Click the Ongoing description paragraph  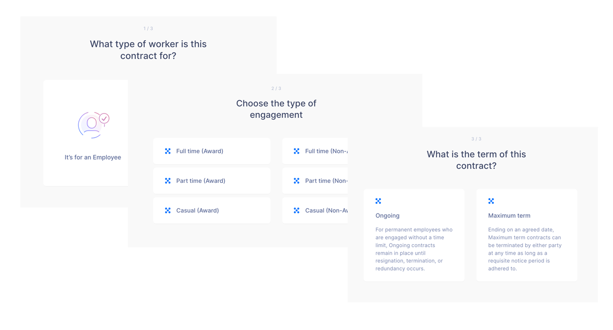414,249
